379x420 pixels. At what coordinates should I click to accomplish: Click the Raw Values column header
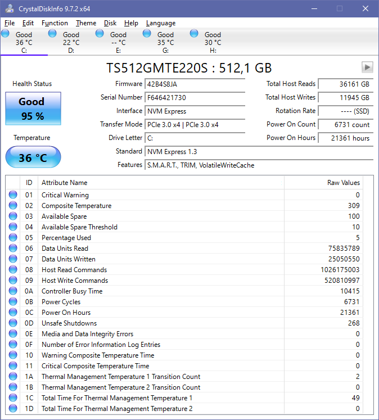click(x=323, y=183)
